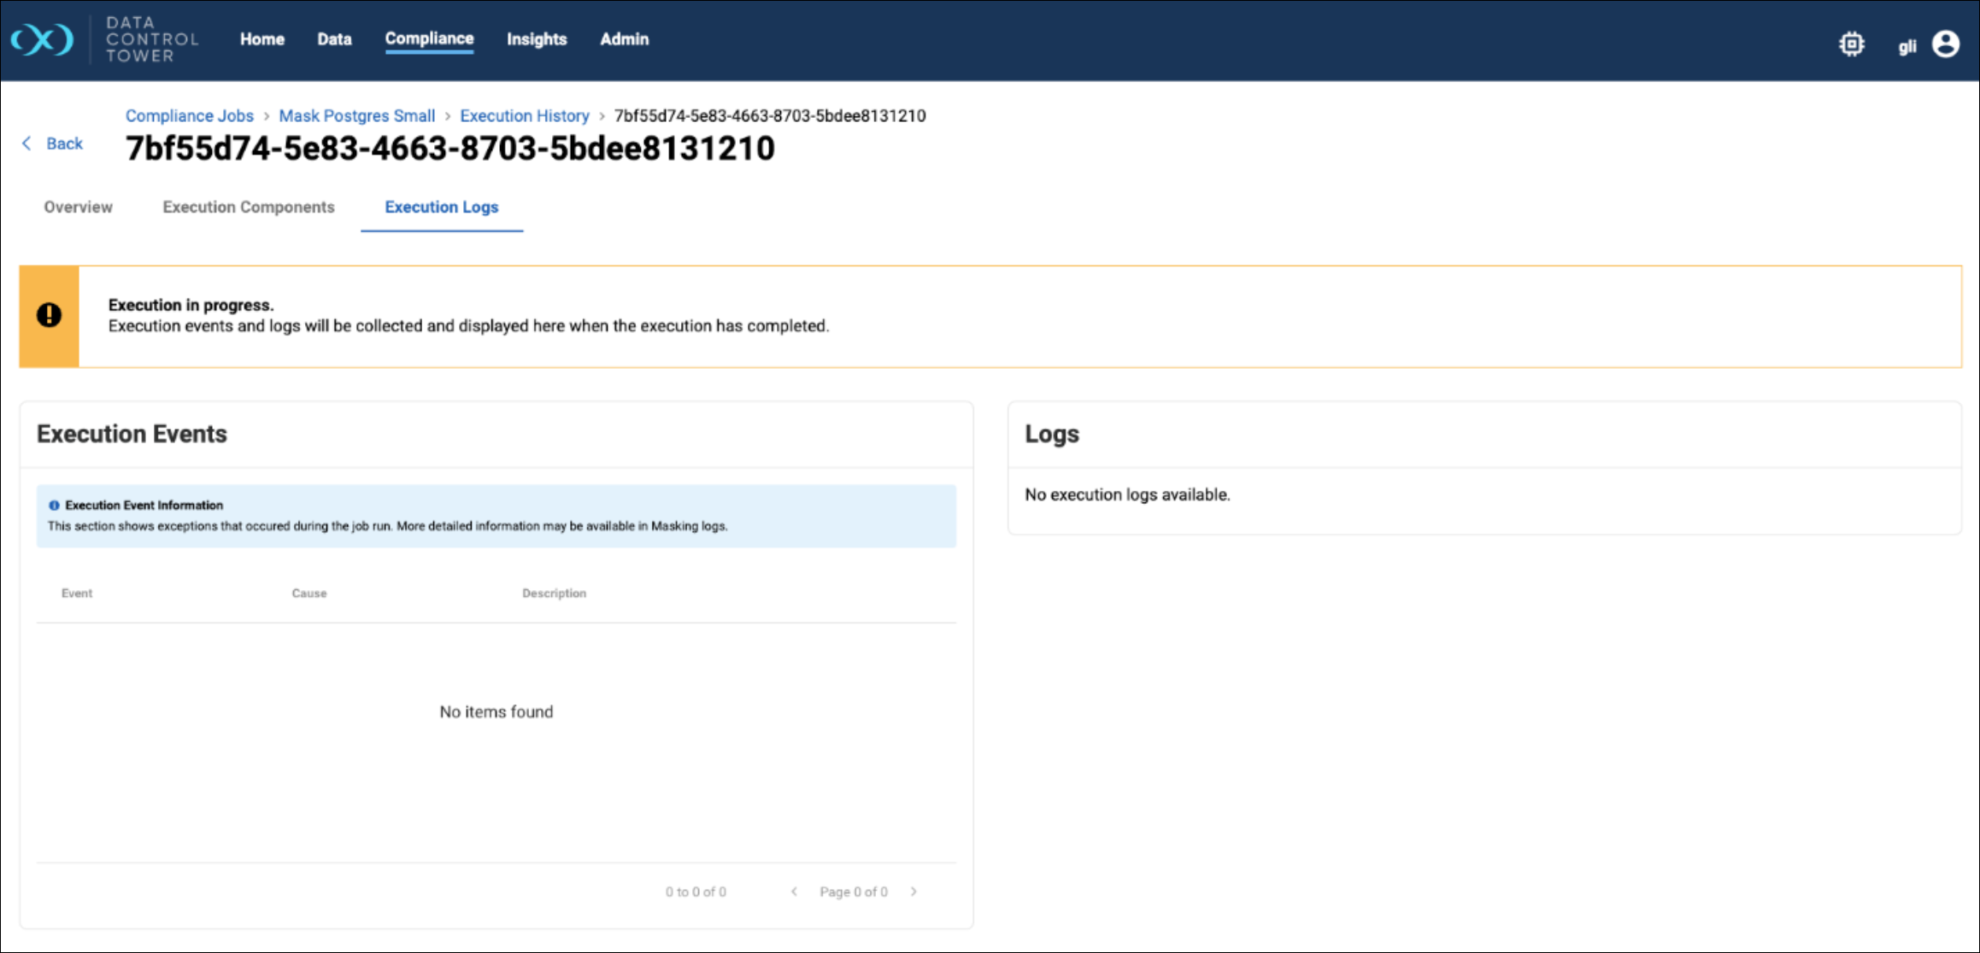
Task: Click the warning exclamation icon in banner
Action: coord(49,315)
